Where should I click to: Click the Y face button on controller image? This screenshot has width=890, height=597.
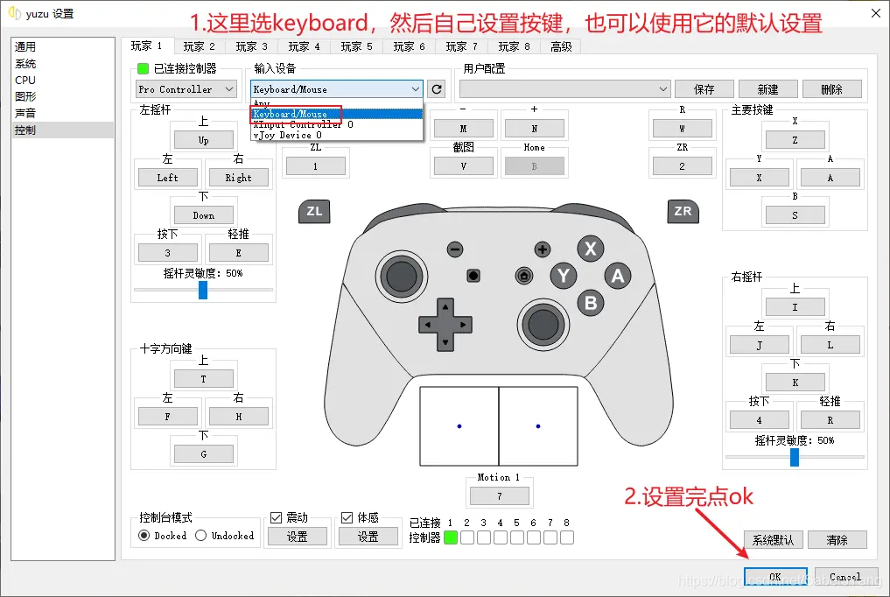(563, 276)
